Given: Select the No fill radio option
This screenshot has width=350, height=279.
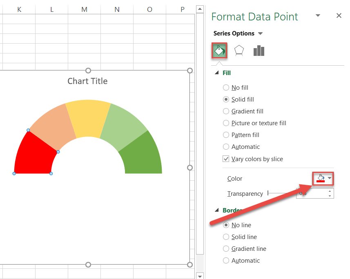Looking at the screenshot, I should point(226,88).
